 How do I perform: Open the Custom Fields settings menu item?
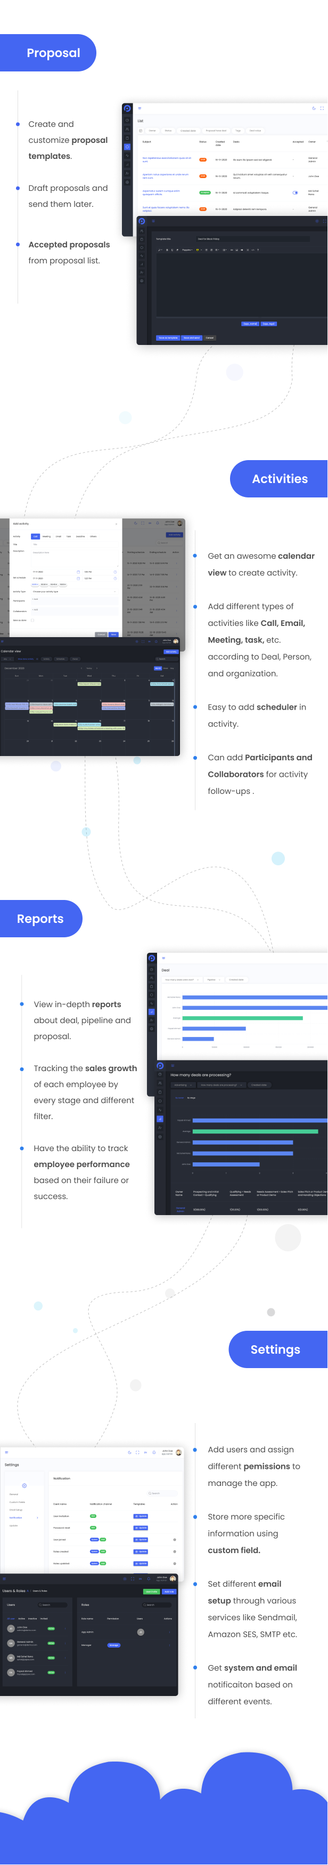pyautogui.click(x=18, y=1502)
